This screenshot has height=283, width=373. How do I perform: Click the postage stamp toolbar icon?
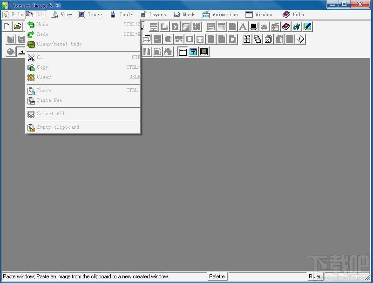(157, 52)
